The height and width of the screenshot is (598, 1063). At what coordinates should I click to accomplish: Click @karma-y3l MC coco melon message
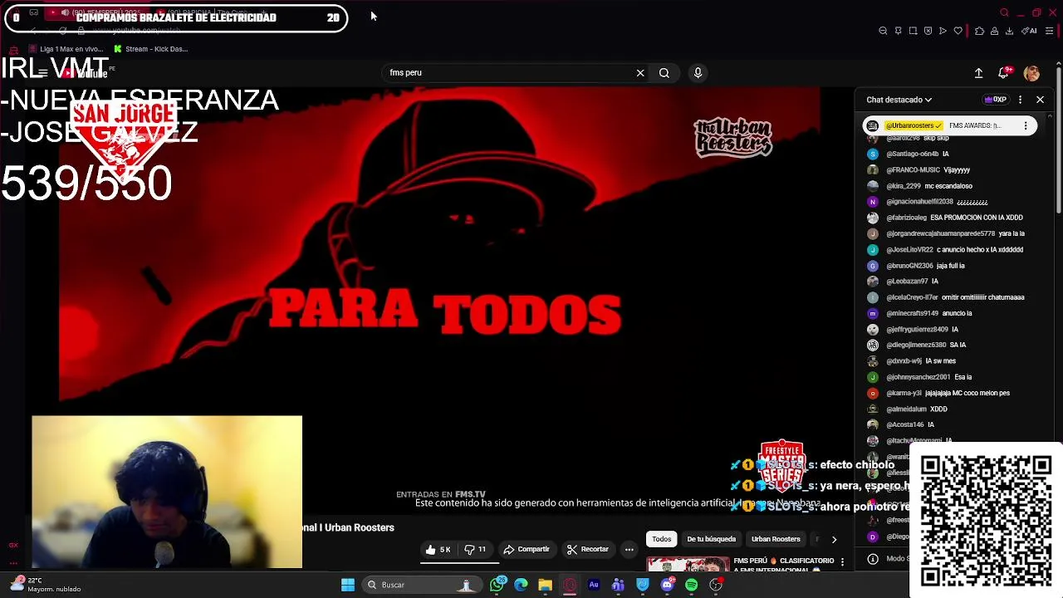click(x=938, y=393)
